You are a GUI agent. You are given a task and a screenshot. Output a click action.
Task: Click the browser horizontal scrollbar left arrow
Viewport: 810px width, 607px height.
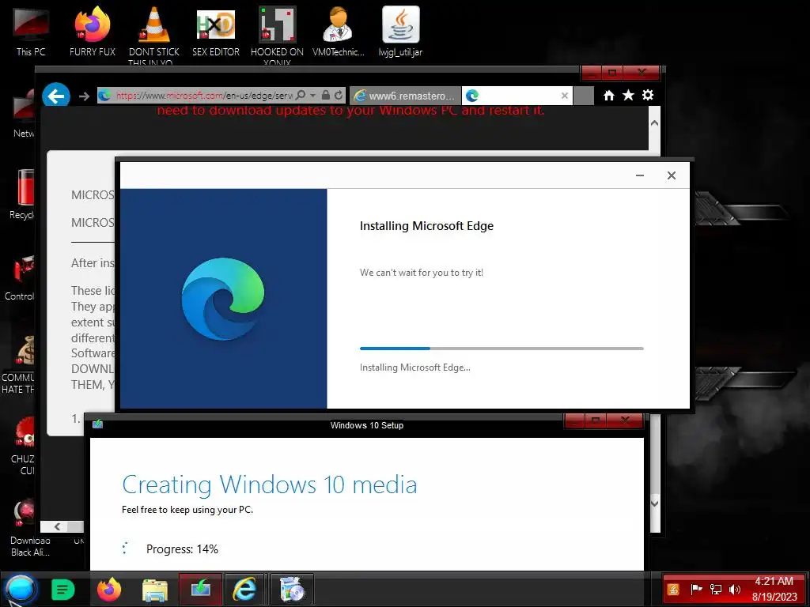tap(57, 526)
